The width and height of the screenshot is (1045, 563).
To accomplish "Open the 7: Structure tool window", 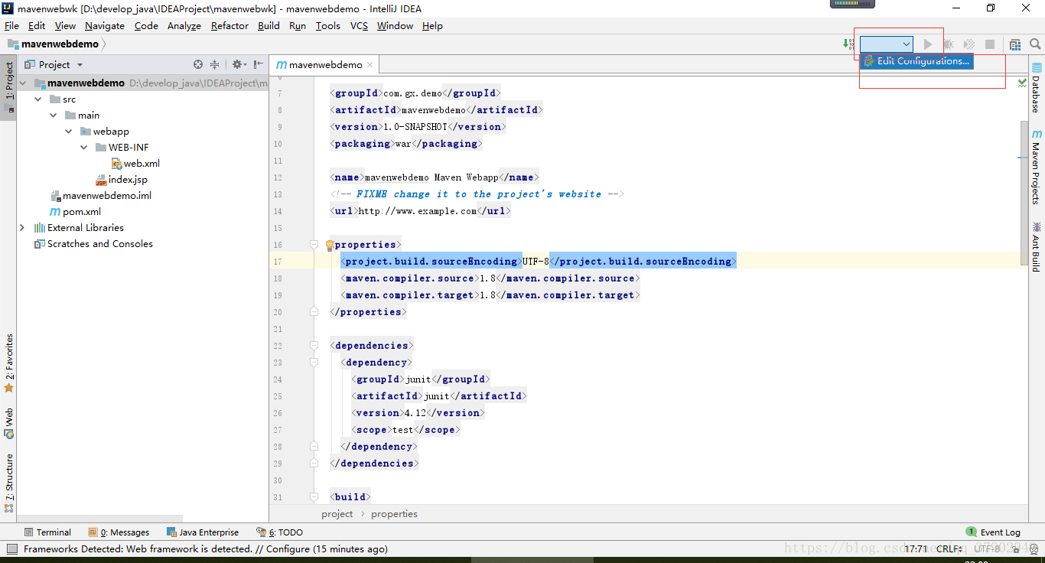I will click(x=9, y=482).
